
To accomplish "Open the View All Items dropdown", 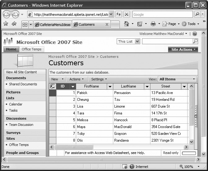I will [177, 79].
